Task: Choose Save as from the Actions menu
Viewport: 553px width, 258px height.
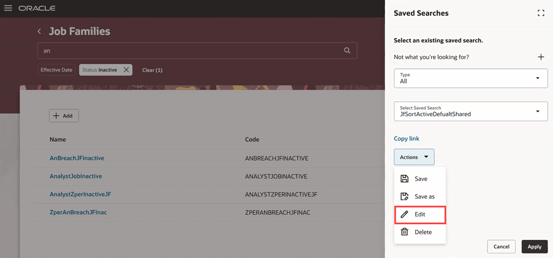Action: (420, 197)
